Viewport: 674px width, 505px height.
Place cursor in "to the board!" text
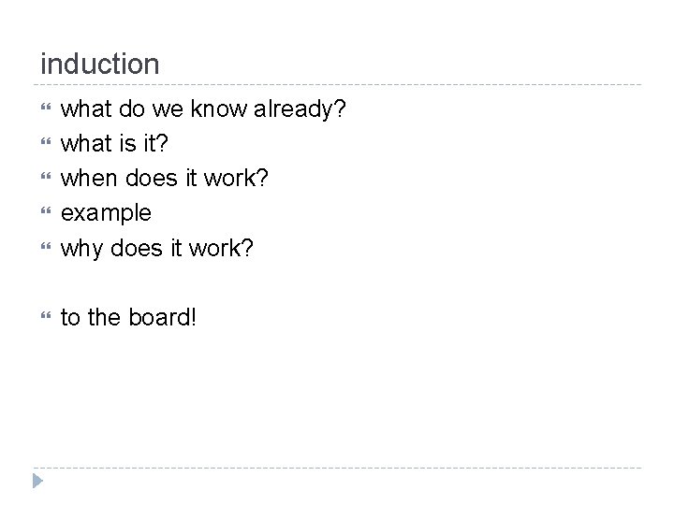[129, 318]
